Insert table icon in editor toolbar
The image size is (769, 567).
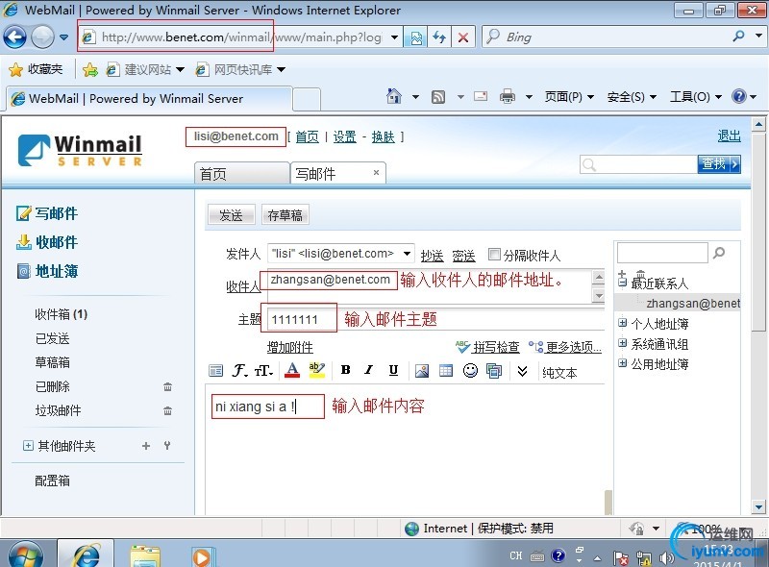446,371
